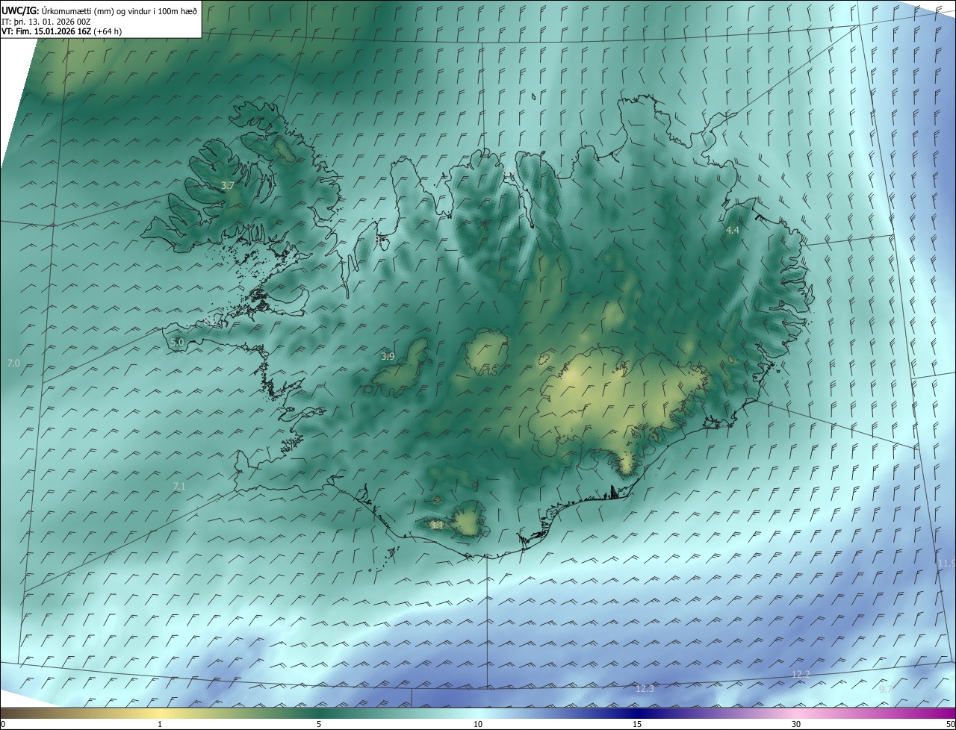Click the 7.1 value southwest of Iceland
This screenshot has height=730, width=956.
tap(179, 487)
